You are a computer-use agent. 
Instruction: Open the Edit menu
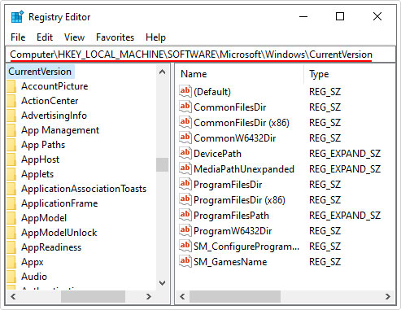45,37
